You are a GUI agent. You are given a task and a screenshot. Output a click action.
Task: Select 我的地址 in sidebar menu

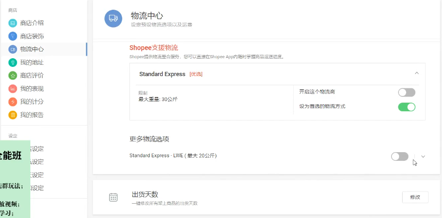[32, 62]
